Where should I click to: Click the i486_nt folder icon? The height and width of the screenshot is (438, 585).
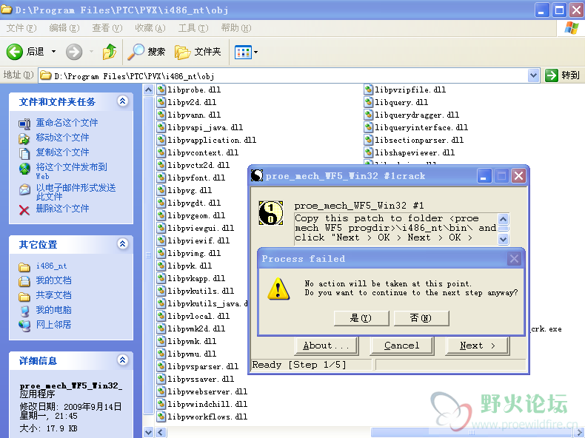24,267
